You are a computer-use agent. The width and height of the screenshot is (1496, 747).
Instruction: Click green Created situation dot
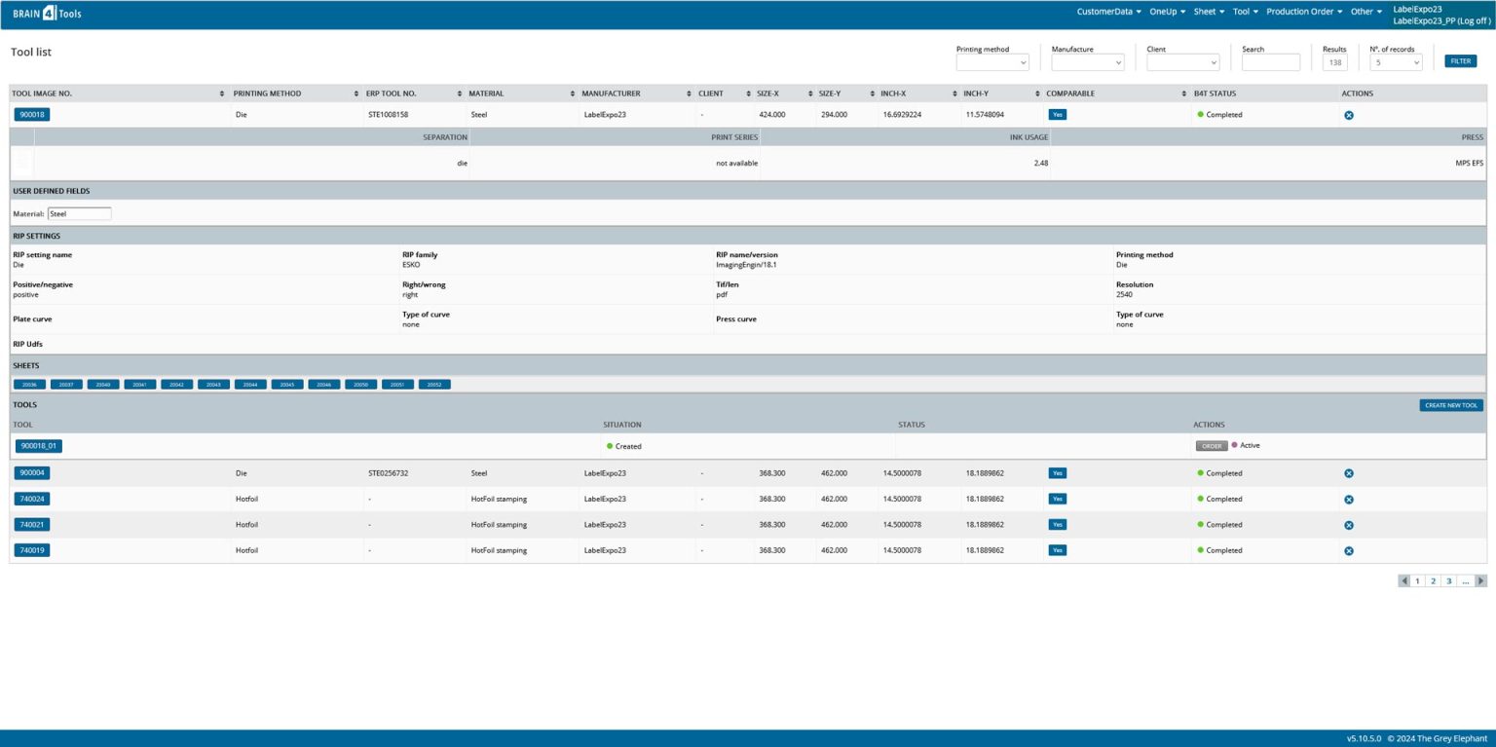[610, 446]
